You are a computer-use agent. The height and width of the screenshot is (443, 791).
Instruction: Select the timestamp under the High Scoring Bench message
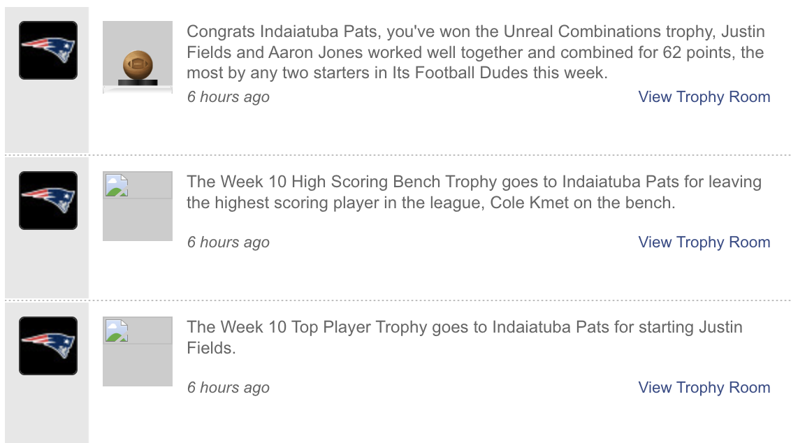227,242
